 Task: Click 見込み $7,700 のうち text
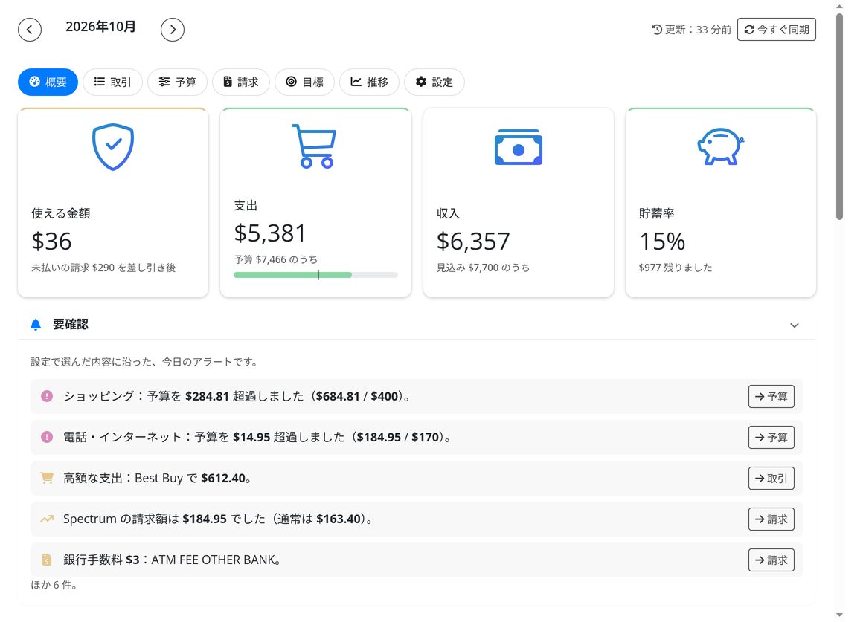(x=484, y=268)
